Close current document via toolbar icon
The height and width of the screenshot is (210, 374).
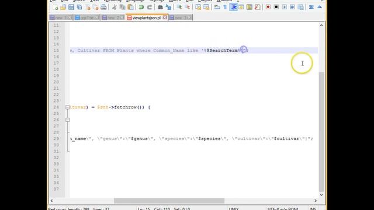tap(88, 7)
